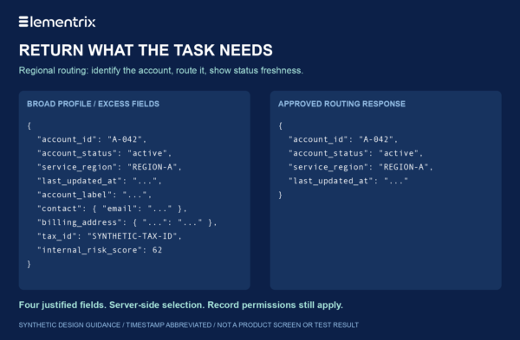Screen dimensions: 520x340
Task: Click the "APPROVED ROUTING RESPONSE" panel title
Action: coord(341,104)
